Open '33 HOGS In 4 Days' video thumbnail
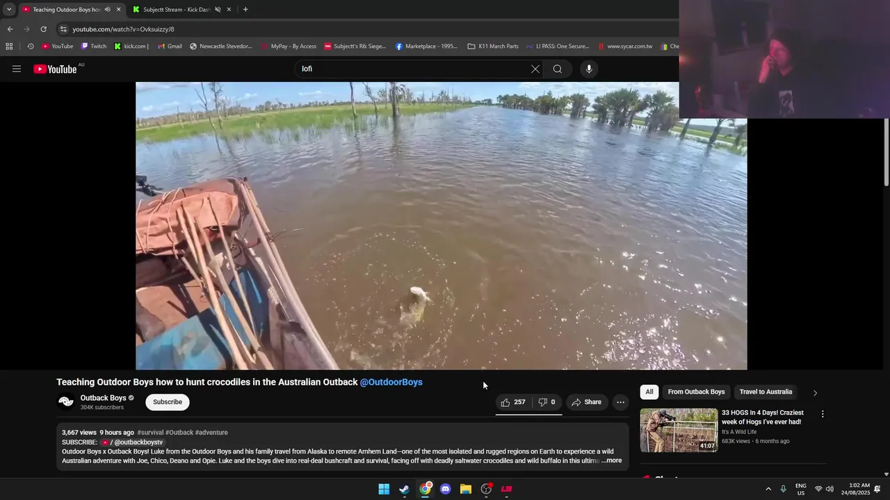This screenshot has width=890, height=500. click(x=679, y=430)
